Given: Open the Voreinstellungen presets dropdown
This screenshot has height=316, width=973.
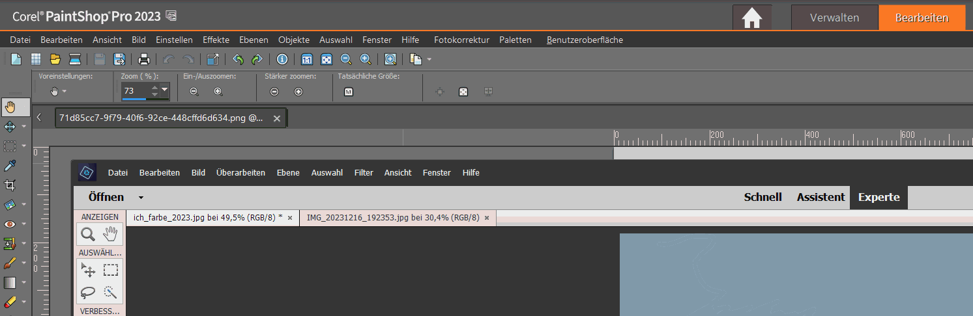Looking at the screenshot, I should coord(65,92).
